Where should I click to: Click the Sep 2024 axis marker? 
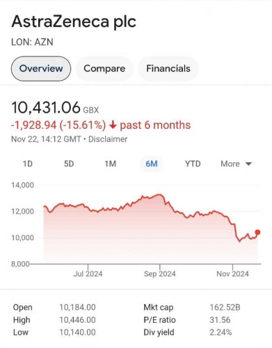160,274
